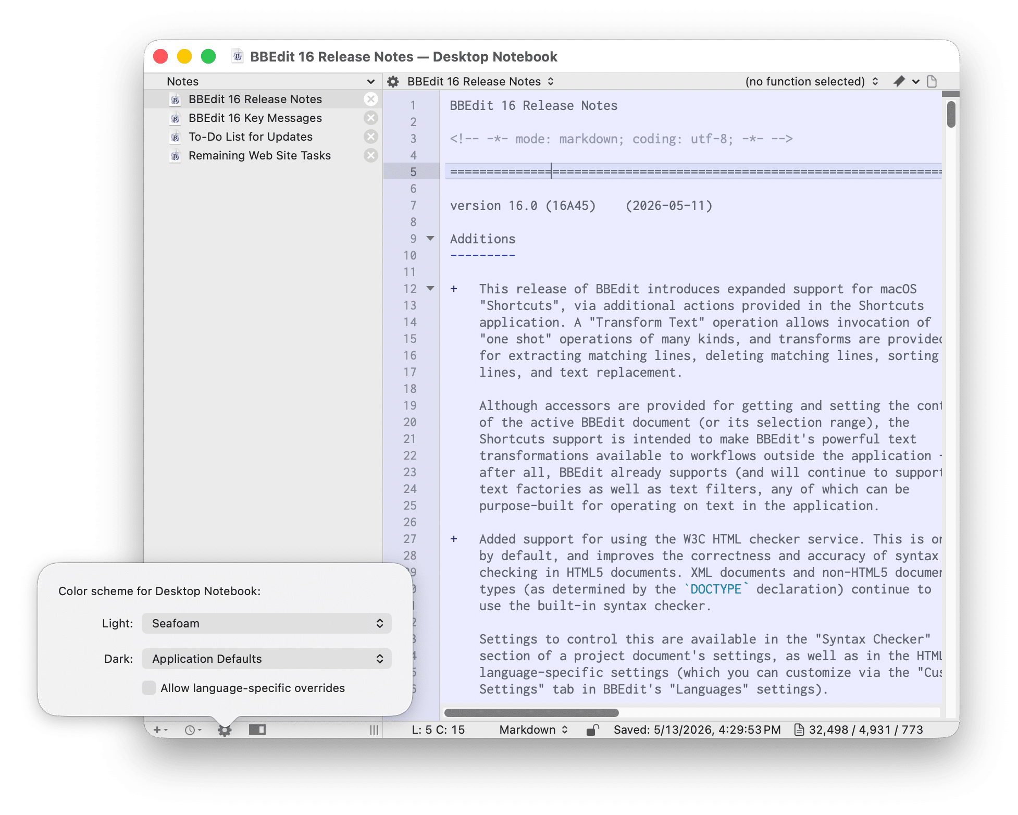Click the Additions heading text on line 9
This screenshot has width=1018, height=815.
482,239
